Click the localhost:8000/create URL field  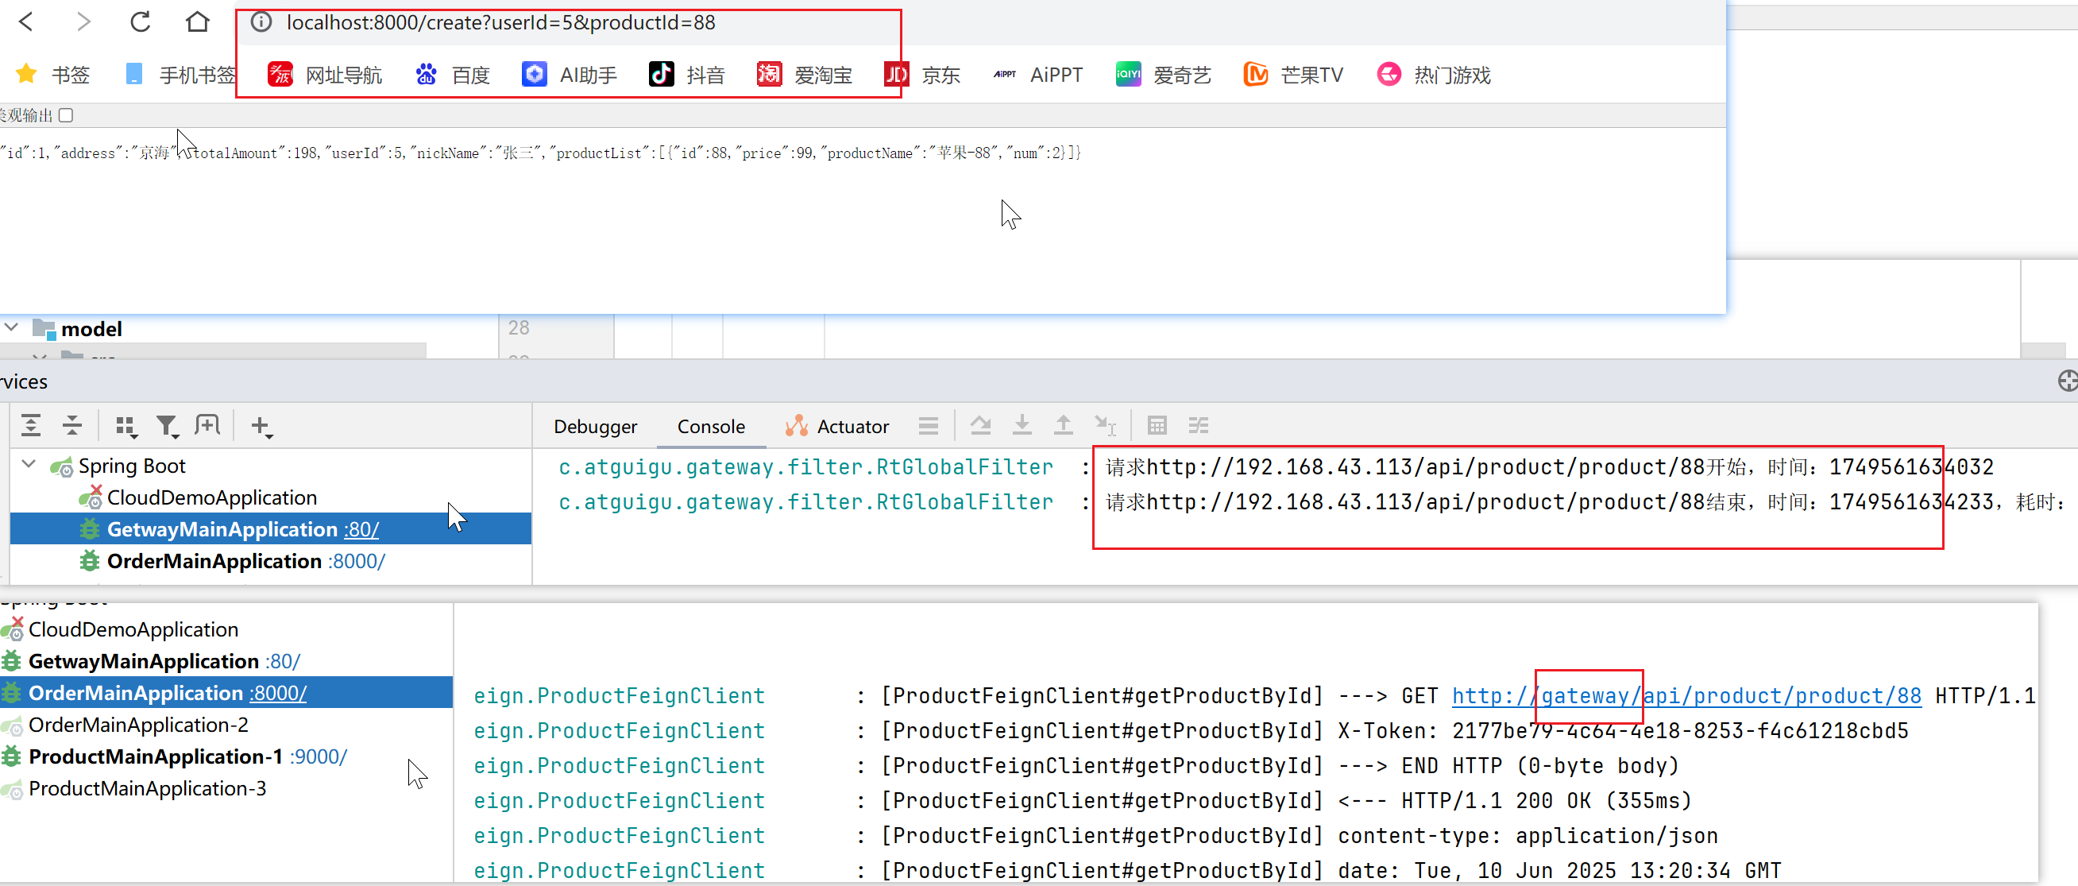[500, 22]
